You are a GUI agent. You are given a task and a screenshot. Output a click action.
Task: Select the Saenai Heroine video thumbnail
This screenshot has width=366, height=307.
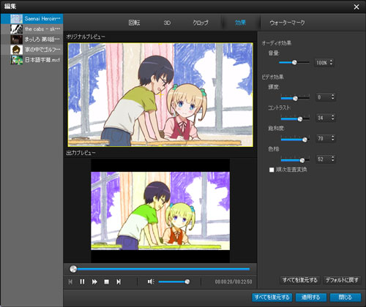(17, 19)
